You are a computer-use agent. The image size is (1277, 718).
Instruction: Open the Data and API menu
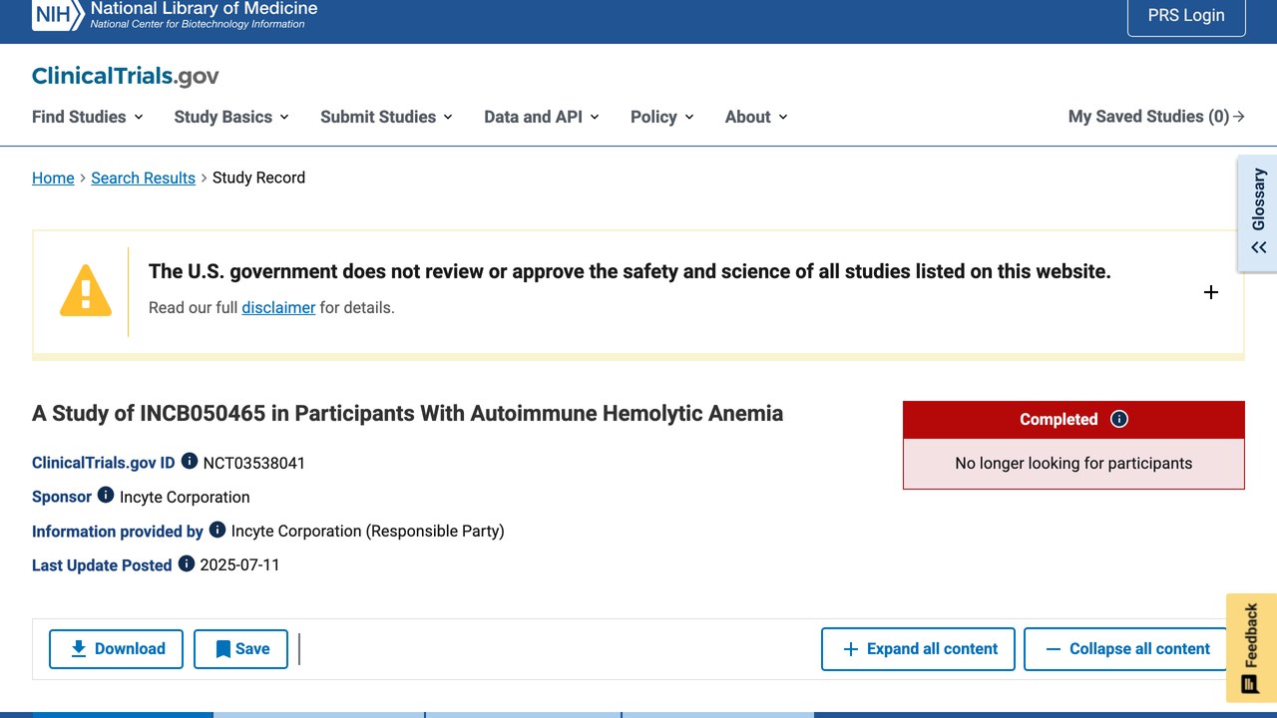(542, 117)
